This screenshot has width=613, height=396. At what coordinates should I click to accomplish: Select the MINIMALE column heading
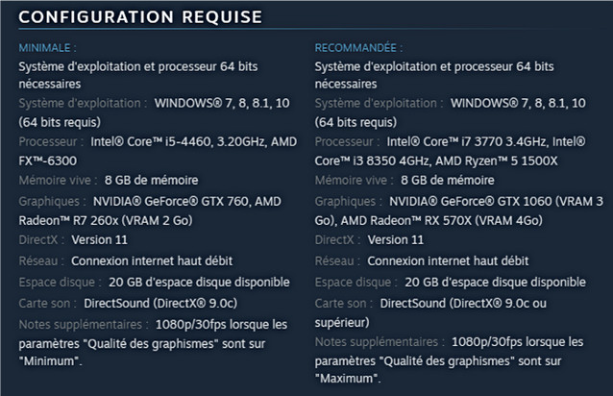(x=48, y=47)
